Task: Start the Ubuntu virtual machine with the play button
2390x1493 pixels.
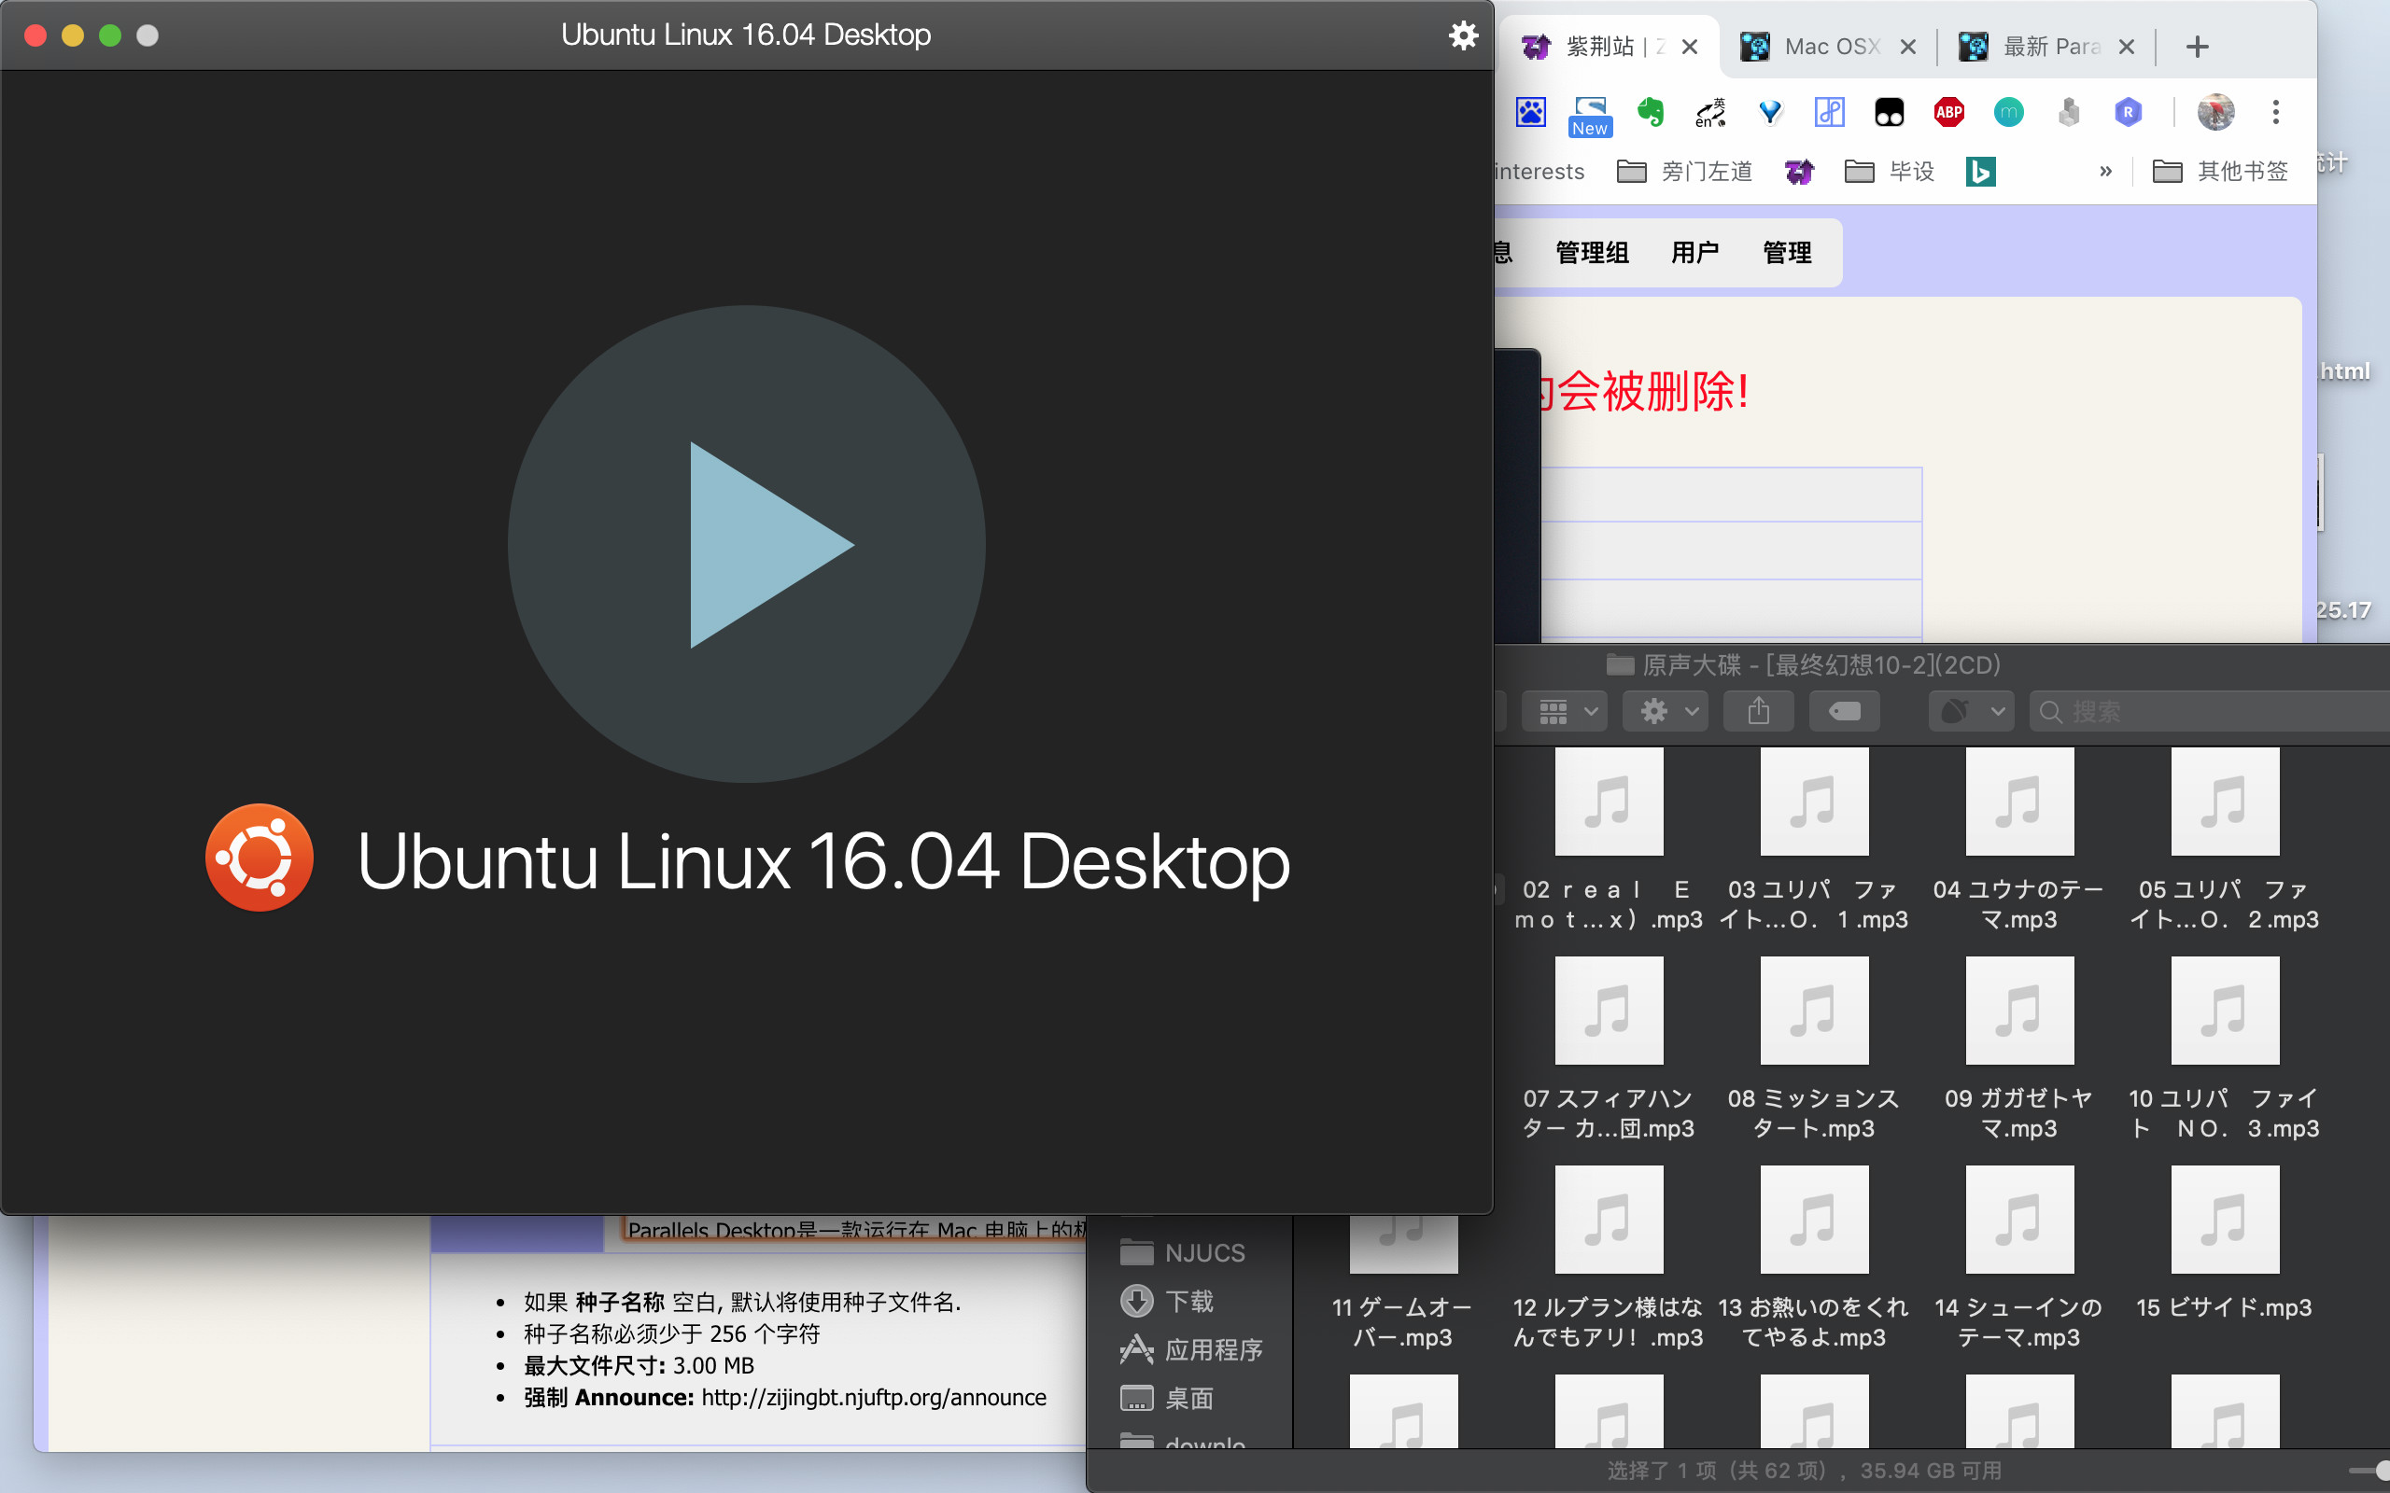Action: [x=747, y=544]
